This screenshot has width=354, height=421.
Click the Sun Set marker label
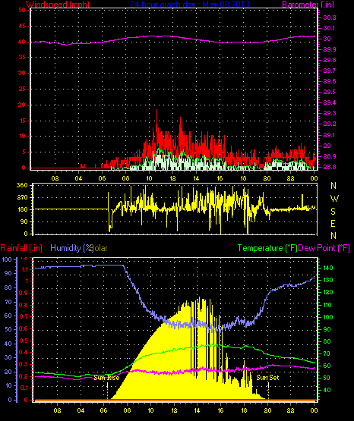(x=267, y=378)
